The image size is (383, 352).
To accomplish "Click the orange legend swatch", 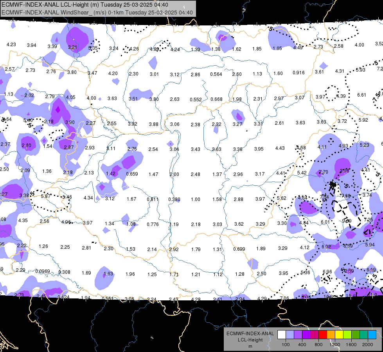I will coord(331,334).
